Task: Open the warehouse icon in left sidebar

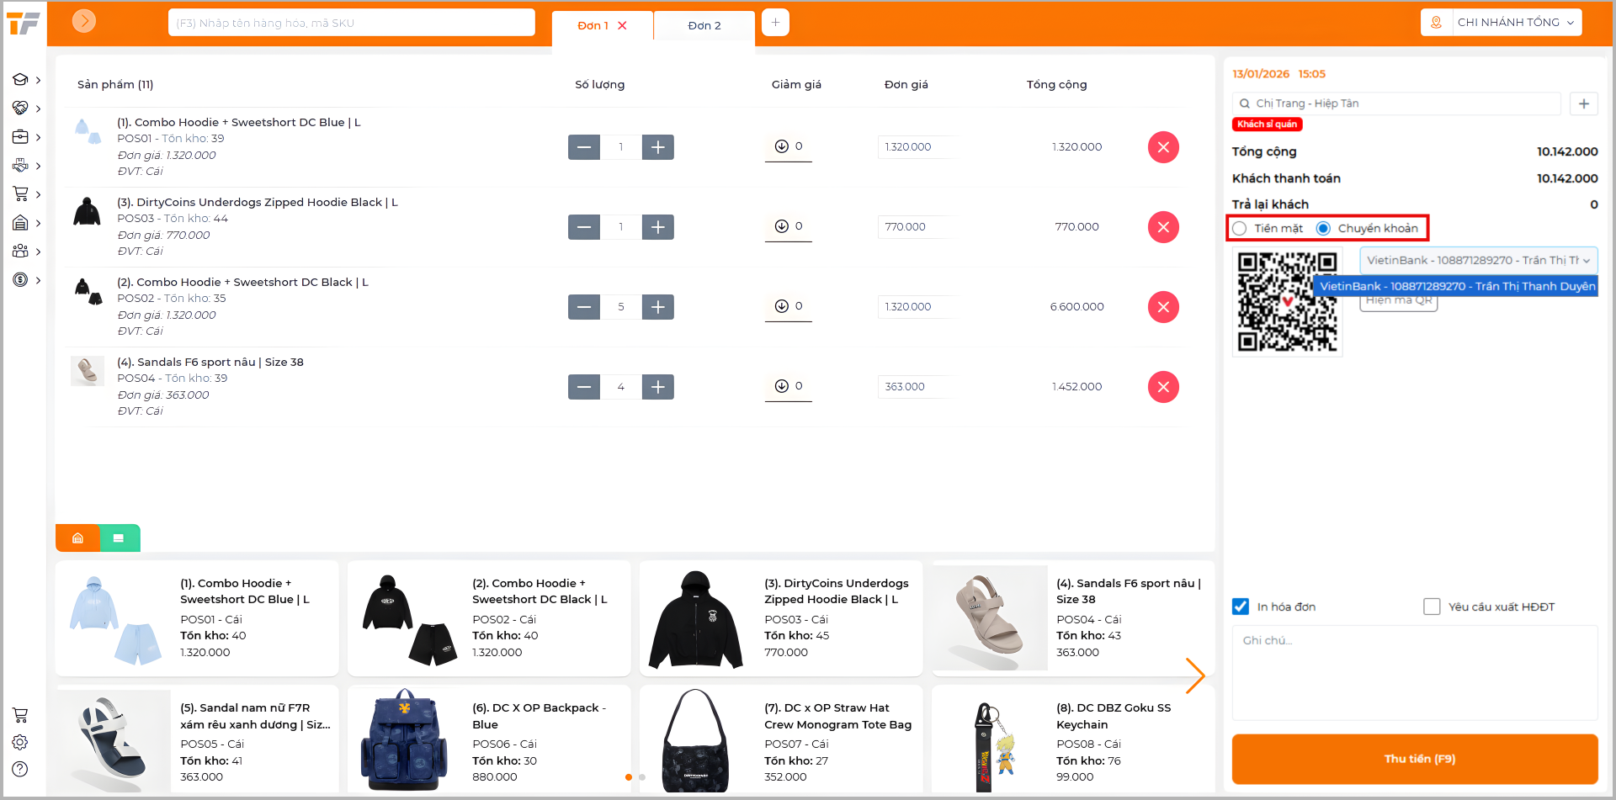Action: pyautogui.click(x=21, y=223)
